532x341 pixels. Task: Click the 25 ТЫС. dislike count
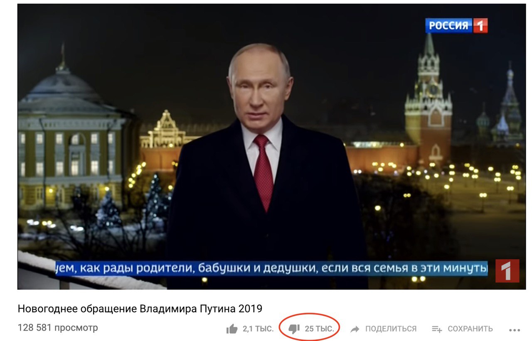319,329
